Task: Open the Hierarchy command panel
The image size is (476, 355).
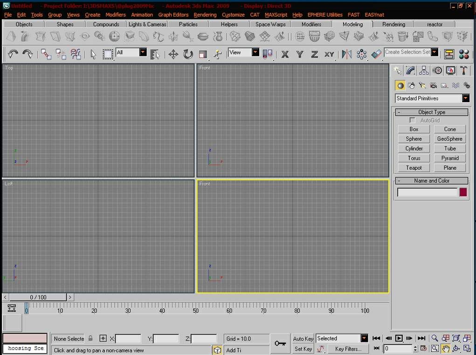Action: (x=424, y=70)
